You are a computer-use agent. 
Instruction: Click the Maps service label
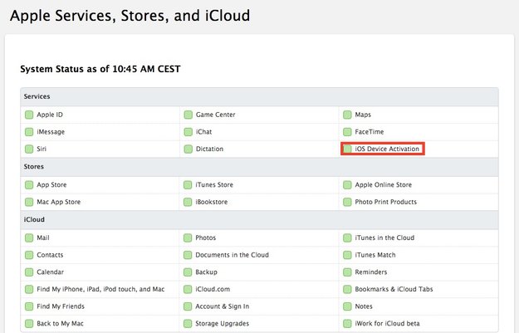[x=363, y=115]
